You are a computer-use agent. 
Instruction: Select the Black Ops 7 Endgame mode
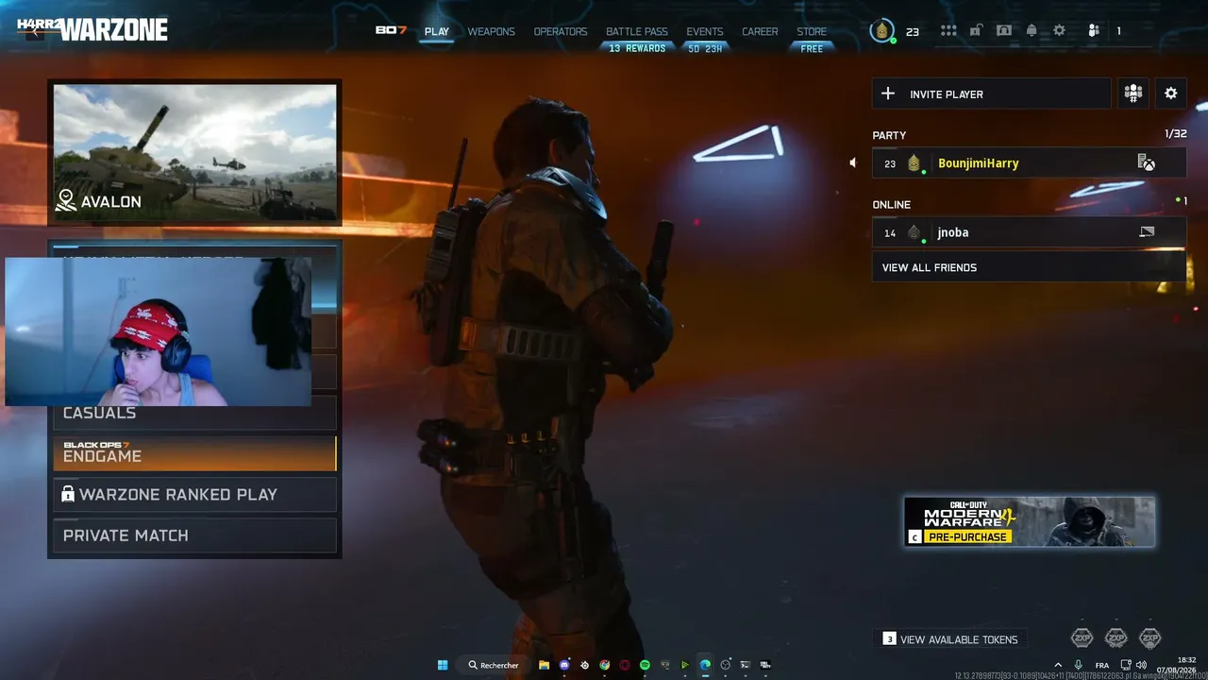click(x=194, y=453)
